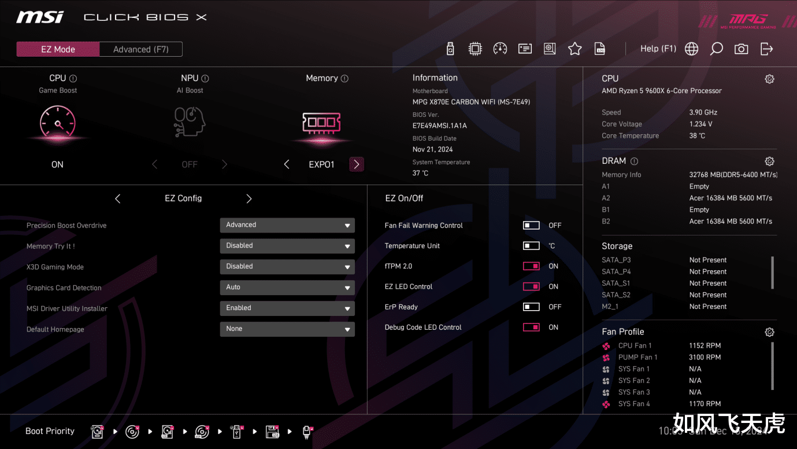Click the Storage list scrollbar
This screenshot has width=797, height=449.
click(x=773, y=273)
